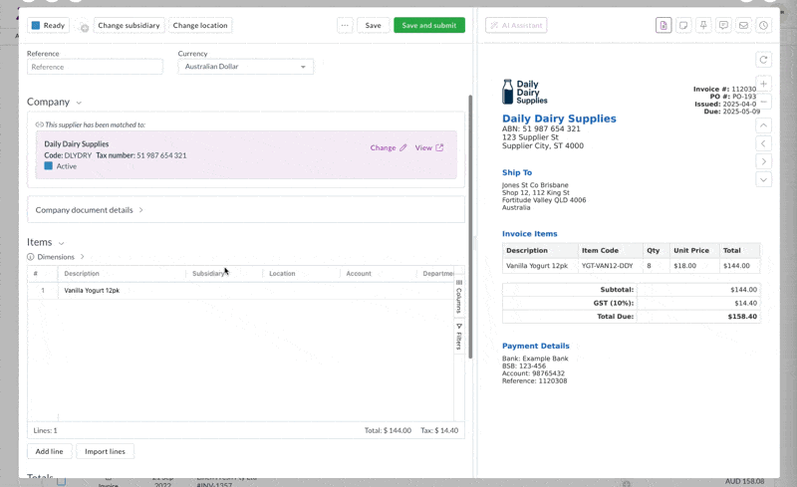Click the Total Due $158.40 in invoice preview
The width and height of the screenshot is (797, 487).
(742, 316)
